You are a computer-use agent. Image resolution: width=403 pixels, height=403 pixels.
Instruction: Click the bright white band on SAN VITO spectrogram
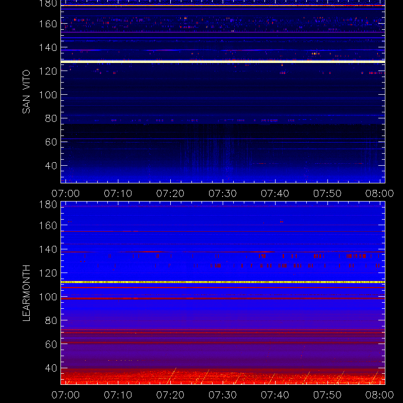point(223,61)
